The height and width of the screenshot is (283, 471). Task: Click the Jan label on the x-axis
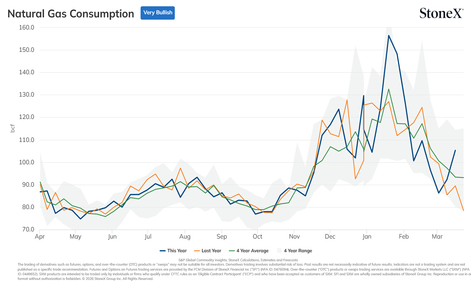point(367,236)
